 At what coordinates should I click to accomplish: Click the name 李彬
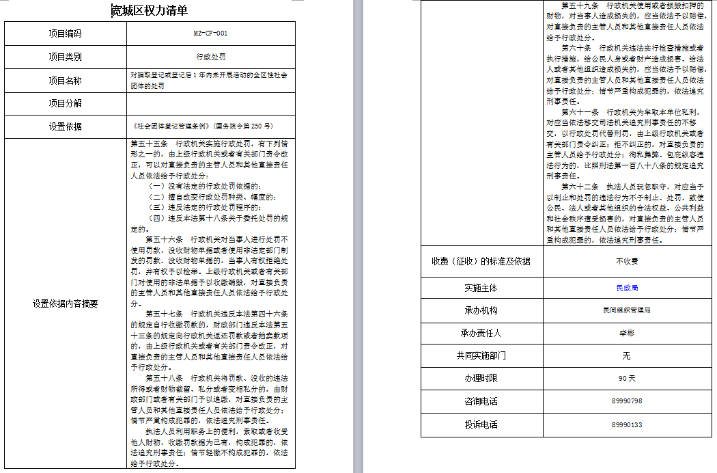click(627, 334)
